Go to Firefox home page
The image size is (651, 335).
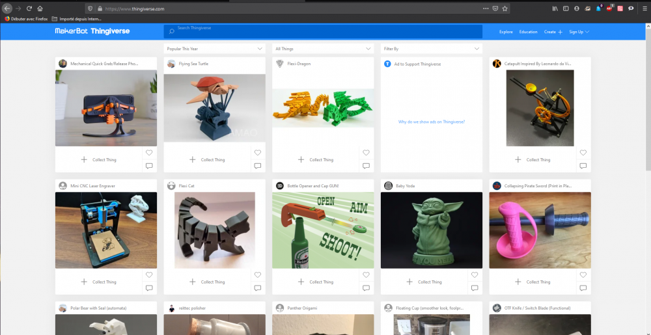pyautogui.click(x=40, y=8)
